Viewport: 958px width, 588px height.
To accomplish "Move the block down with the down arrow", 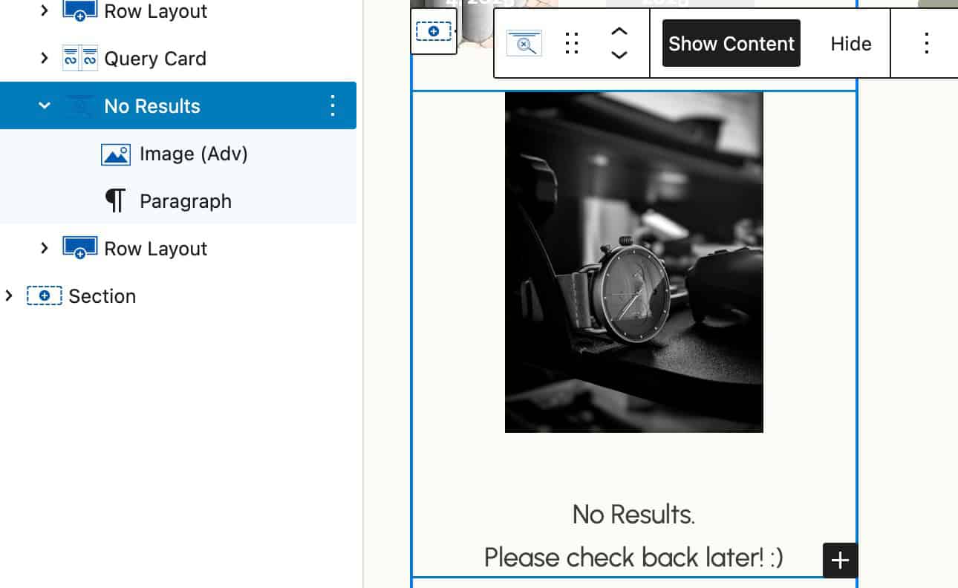I will click(619, 56).
